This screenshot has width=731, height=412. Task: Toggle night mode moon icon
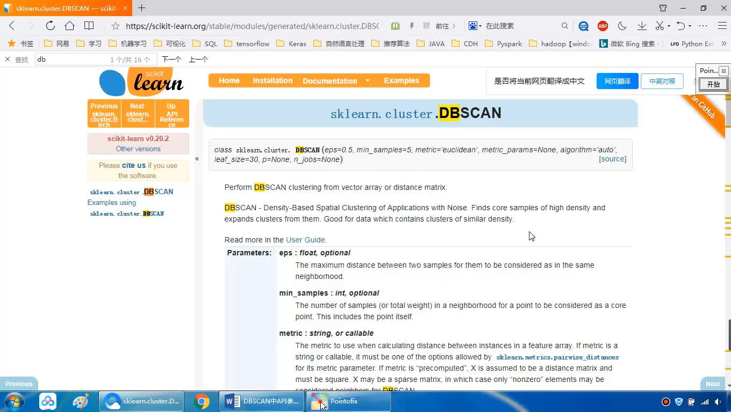[622, 26]
